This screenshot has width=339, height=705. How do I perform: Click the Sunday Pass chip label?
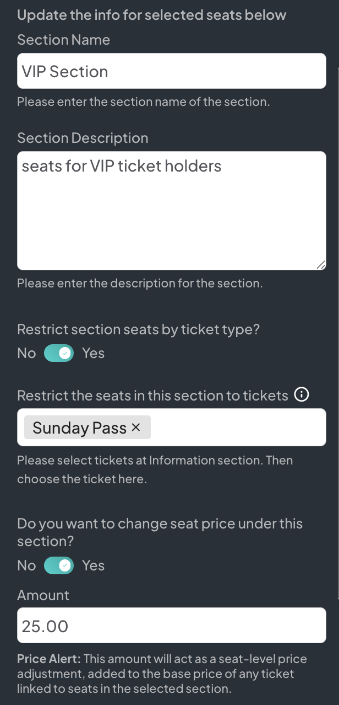tap(79, 428)
